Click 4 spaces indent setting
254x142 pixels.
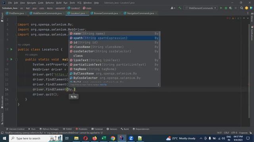click(x=243, y=133)
